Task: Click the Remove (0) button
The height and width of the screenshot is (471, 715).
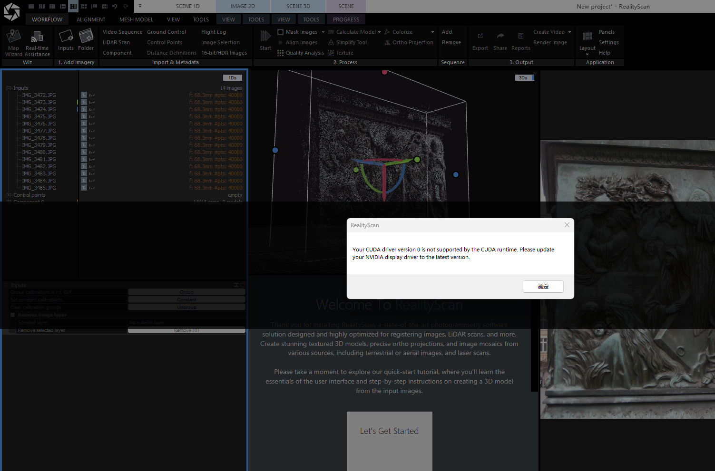Action: point(186,330)
